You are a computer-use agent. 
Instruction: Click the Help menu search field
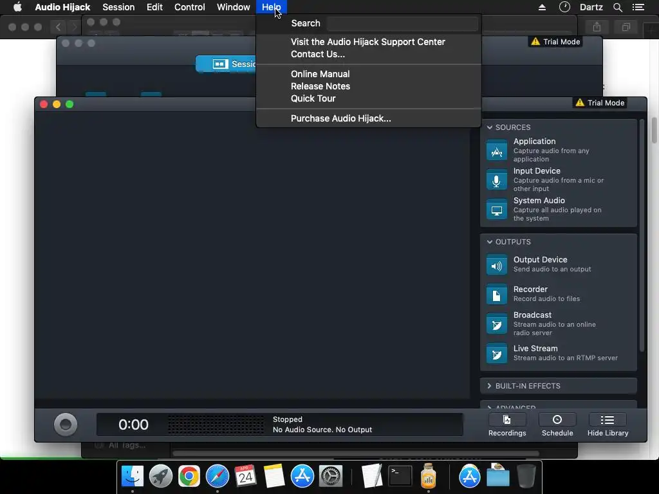[x=402, y=24]
